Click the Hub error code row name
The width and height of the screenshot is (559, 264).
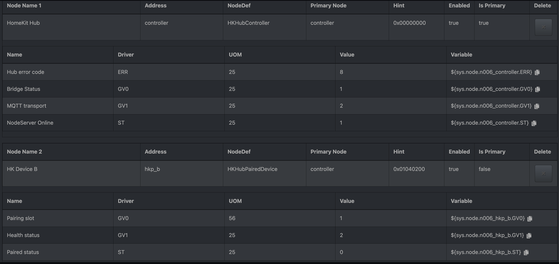pyautogui.click(x=26, y=72)
